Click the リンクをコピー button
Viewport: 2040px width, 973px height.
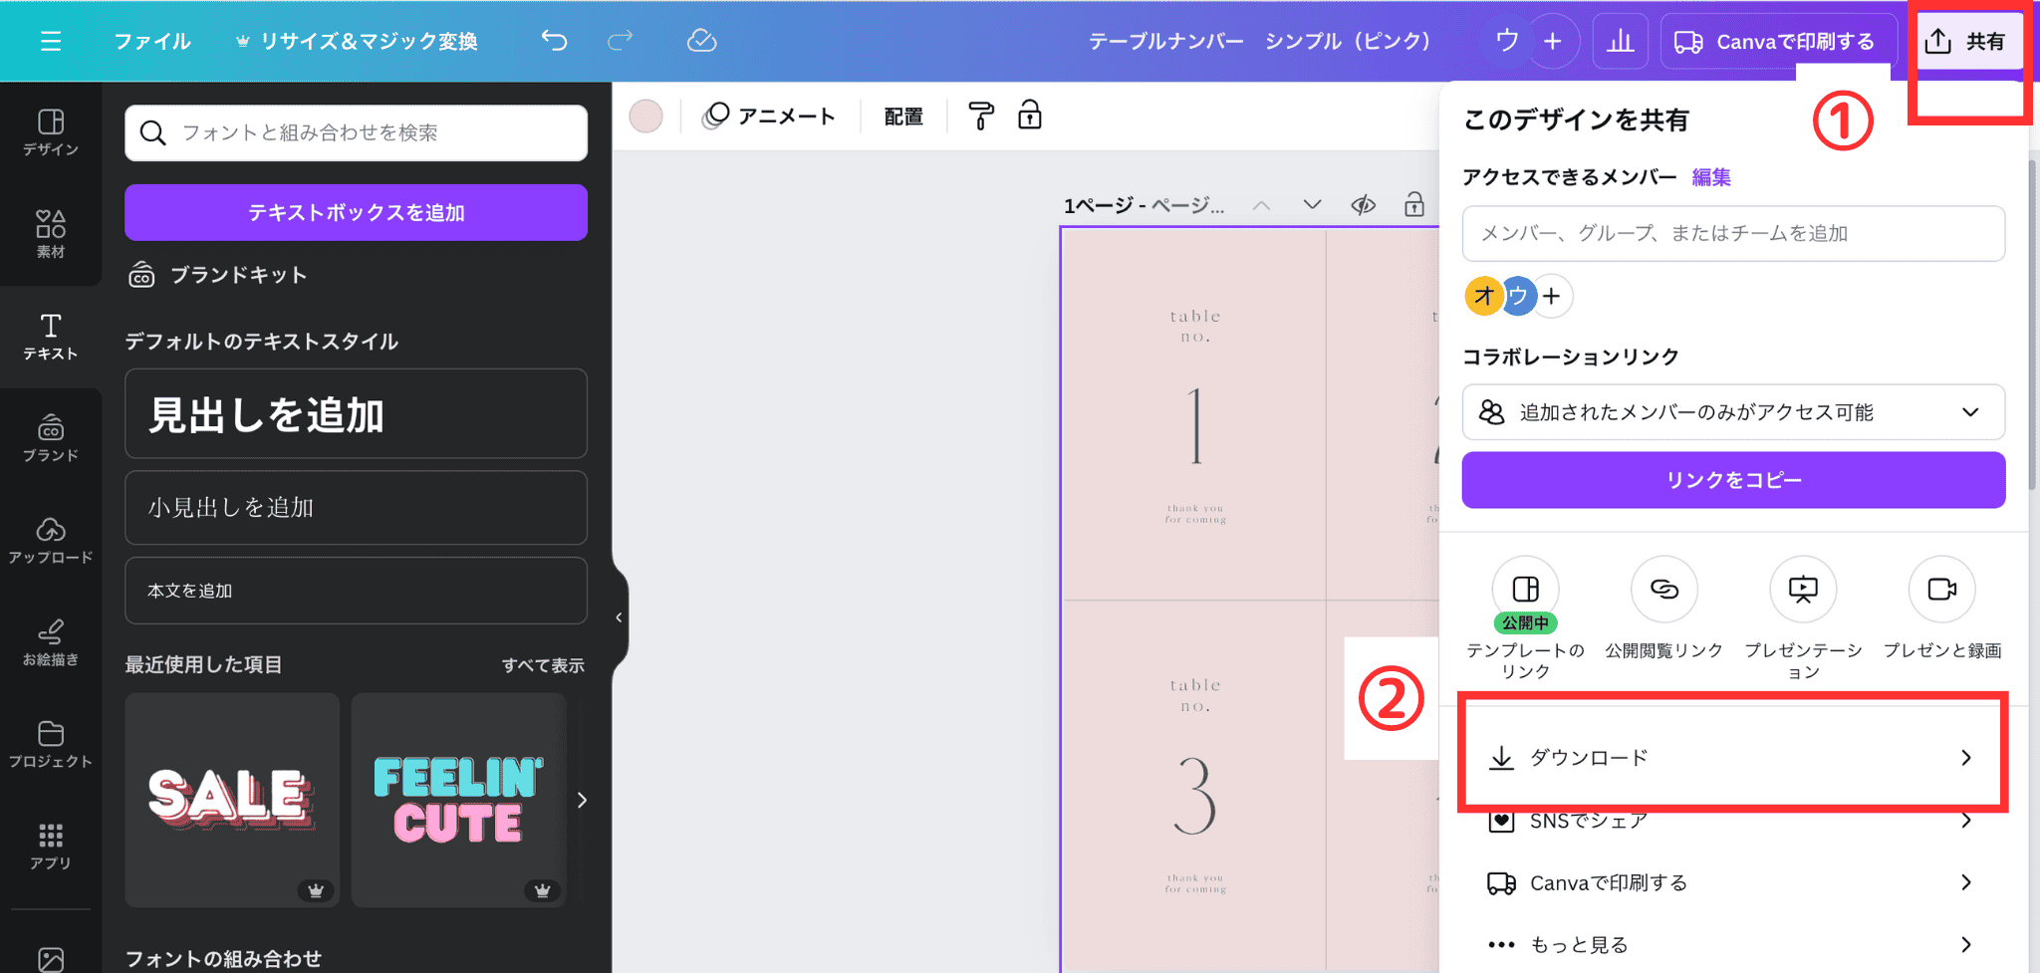pos(1732,480)
